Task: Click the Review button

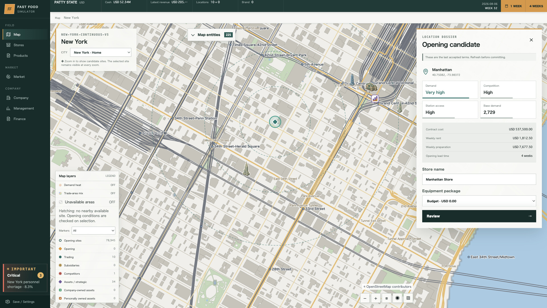Action: click(x=479, y=216)
